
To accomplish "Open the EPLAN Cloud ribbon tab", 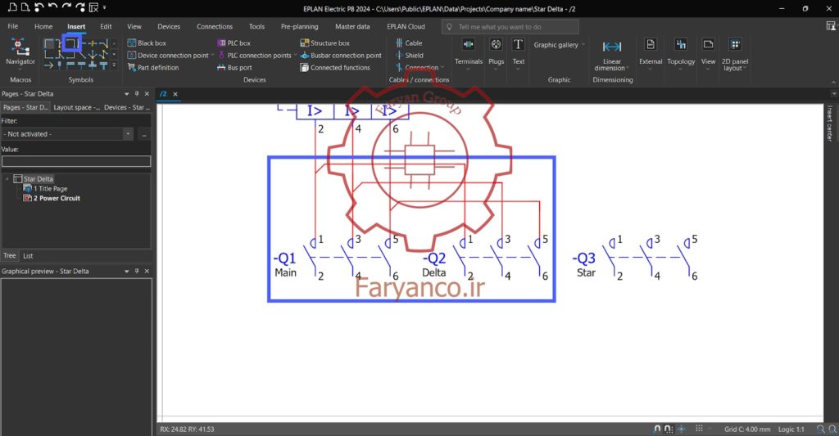I will click(x=406, y=26).
